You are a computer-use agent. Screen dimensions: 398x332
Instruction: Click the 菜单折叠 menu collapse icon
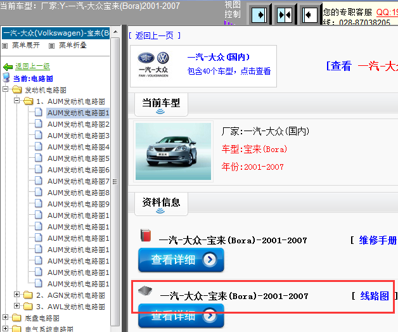pyautogui.click(x=51, y=46)
